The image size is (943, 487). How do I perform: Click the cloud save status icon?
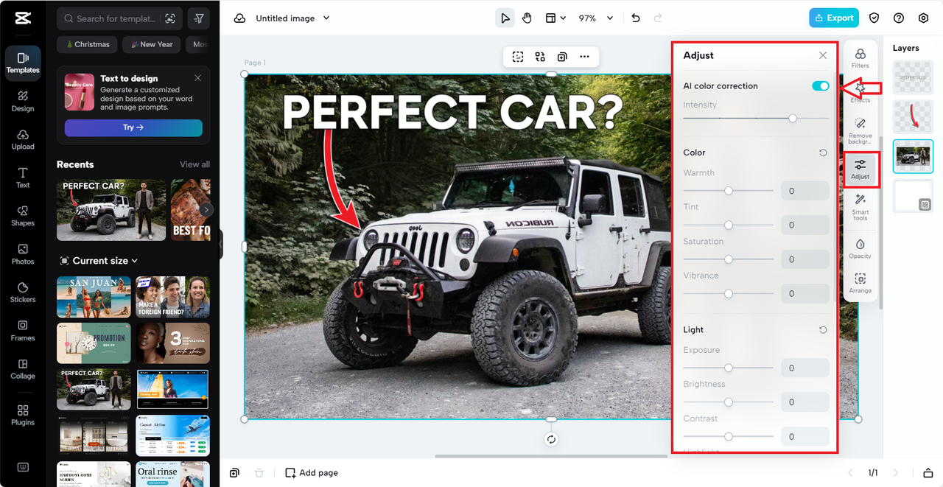[x=239, y=18]
